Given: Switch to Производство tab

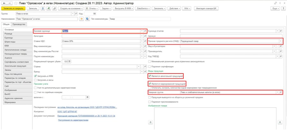Looking at the screenshot, I should pos(19,24).
